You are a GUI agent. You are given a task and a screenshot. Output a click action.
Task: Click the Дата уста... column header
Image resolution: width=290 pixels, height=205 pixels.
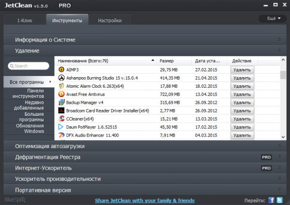209,61
